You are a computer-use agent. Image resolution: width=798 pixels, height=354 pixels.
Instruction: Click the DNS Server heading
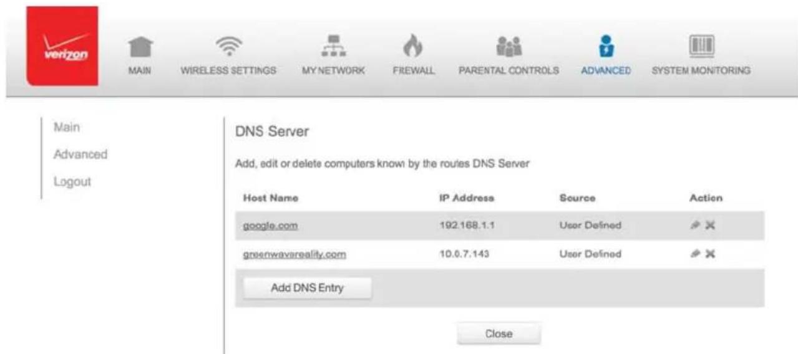[x=272, y=132]
